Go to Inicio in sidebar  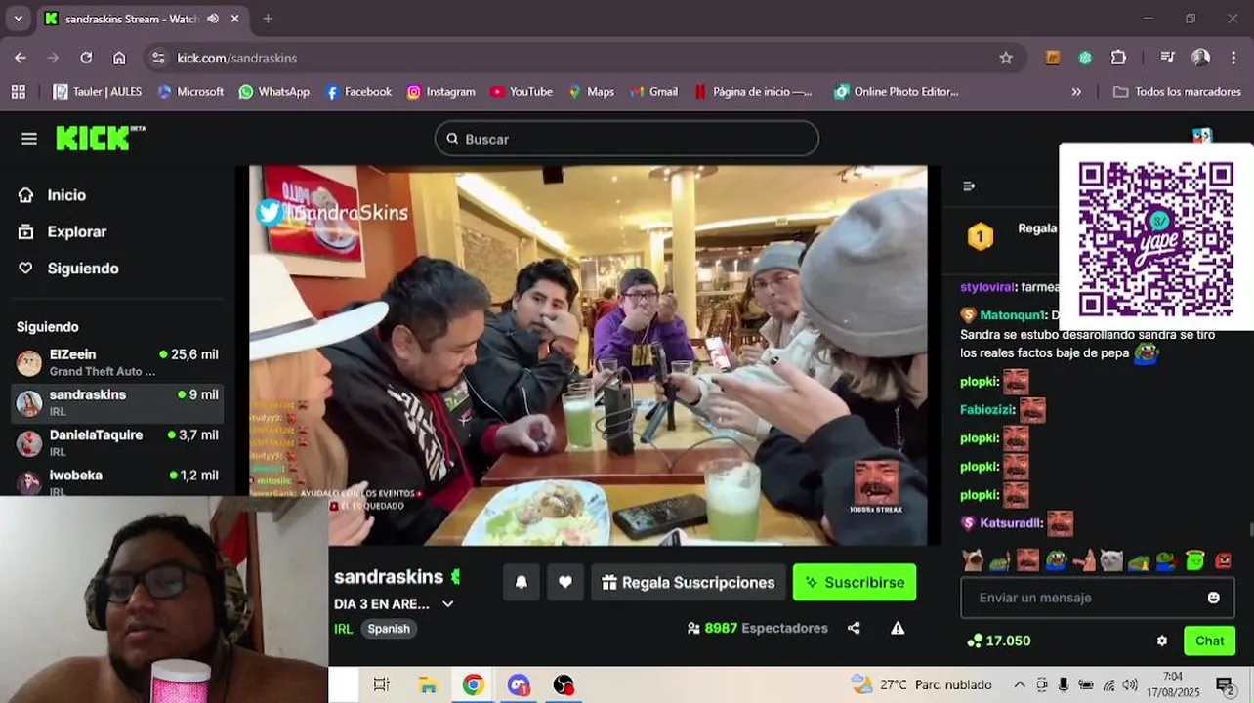(53, 195)
